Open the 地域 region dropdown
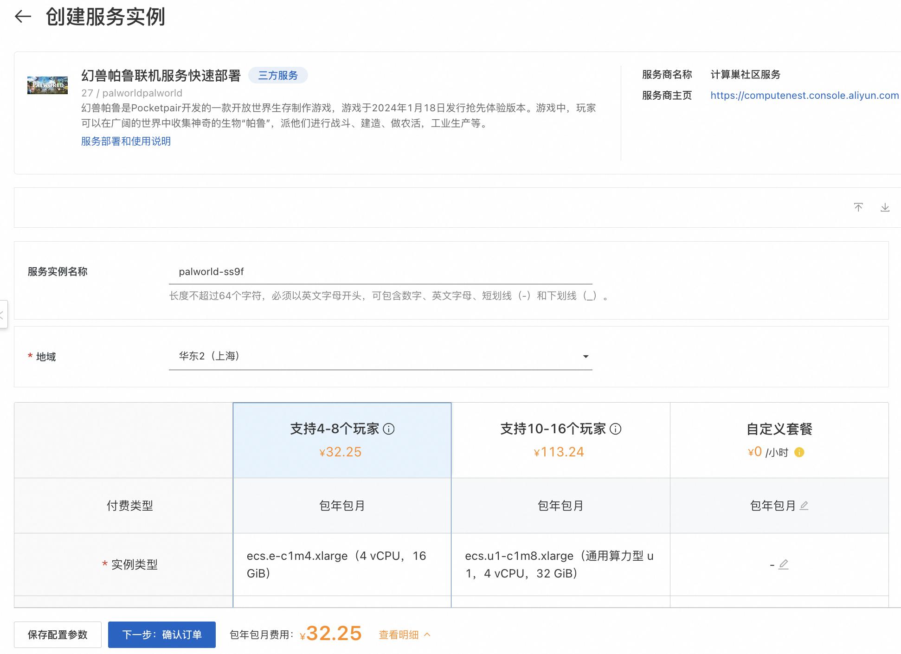Image resolution: width=901 pixels, height=654 pixels. pos(380,356)
